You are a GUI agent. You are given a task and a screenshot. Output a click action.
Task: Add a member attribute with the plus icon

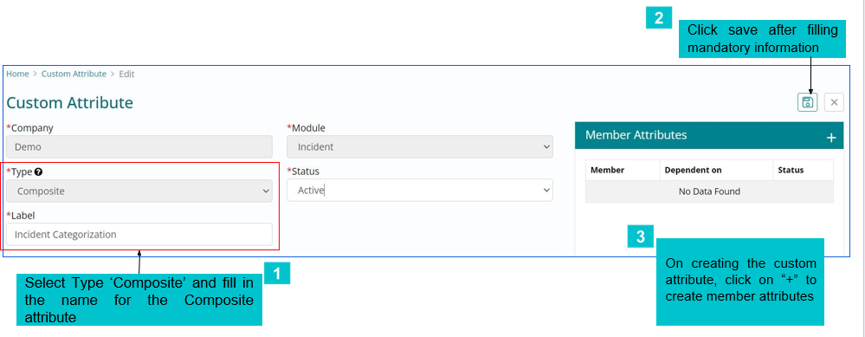(830, 138)
